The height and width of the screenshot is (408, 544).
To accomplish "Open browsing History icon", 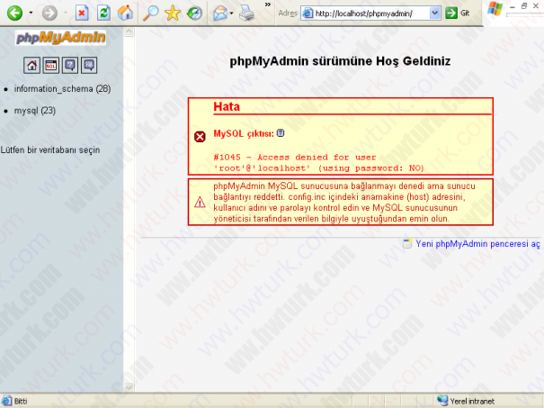I will 194,14.
